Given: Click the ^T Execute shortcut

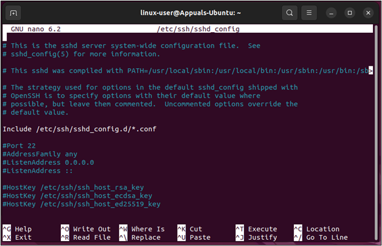Looking at the screenshot, I should click(x=255, y=229).
